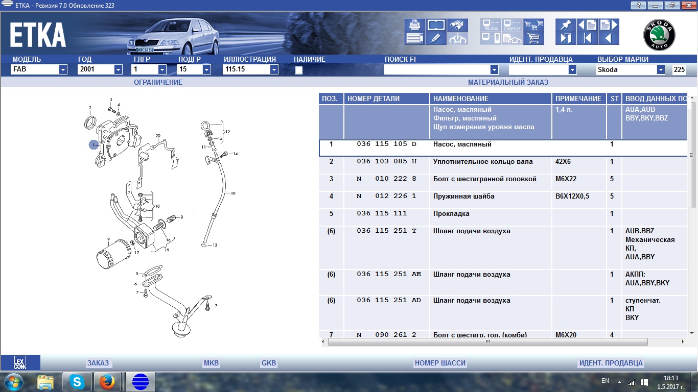The image size is (698, 392).
Task: Open search with the binoculars icon
Action: [x=457, y=25]
